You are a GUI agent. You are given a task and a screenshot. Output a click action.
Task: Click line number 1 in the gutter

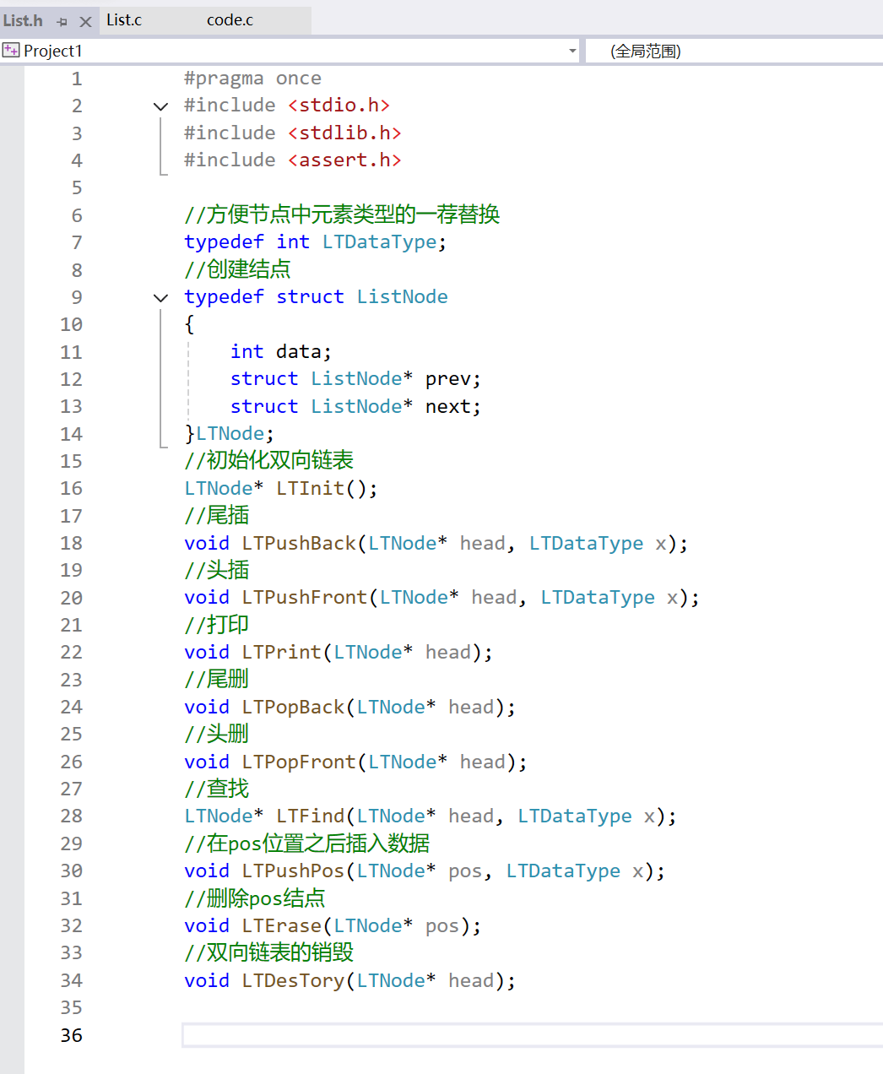77,79
